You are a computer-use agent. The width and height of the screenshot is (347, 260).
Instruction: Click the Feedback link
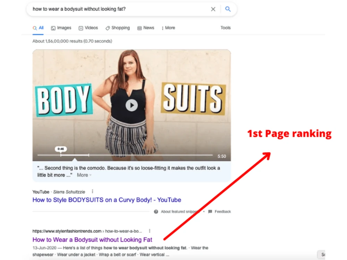tap(223, 211)
